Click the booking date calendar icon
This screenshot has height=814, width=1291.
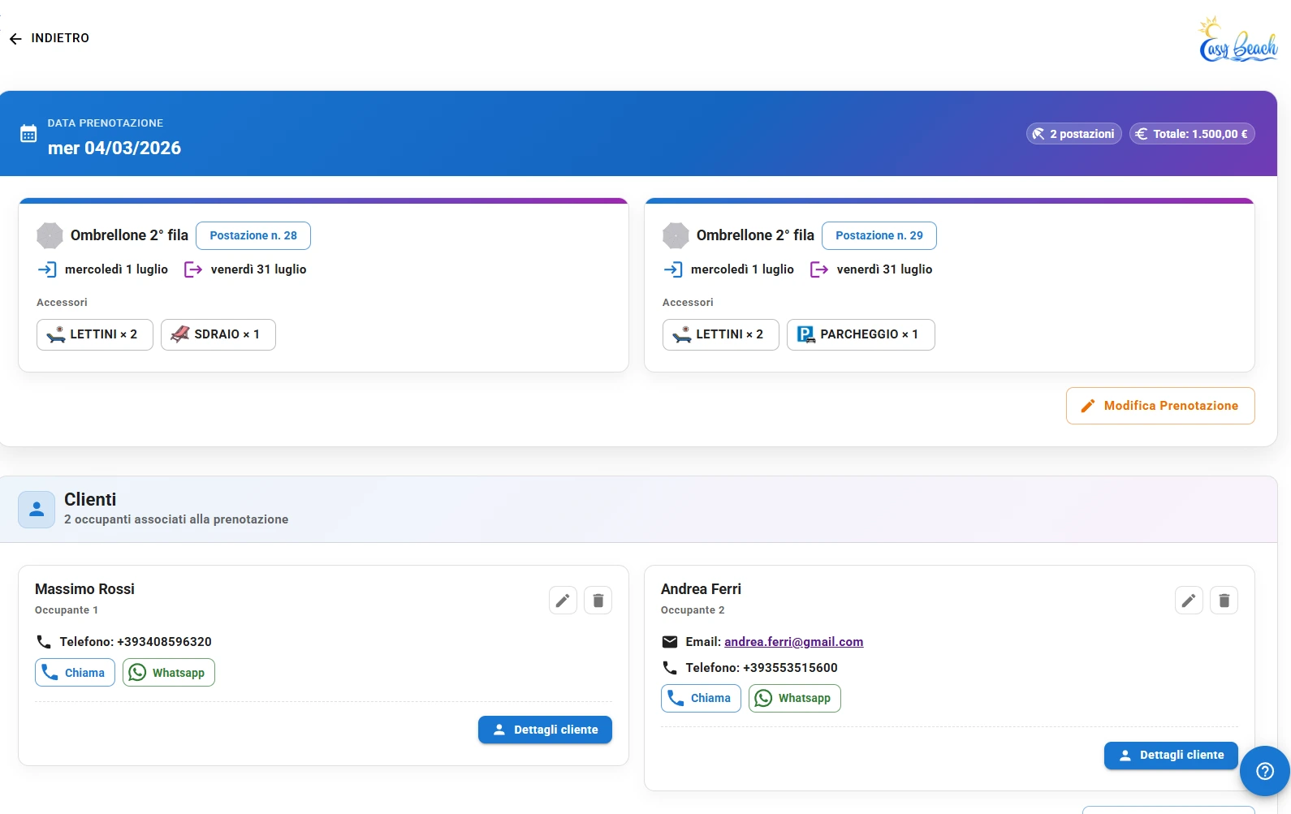click(x=28, y=134)
